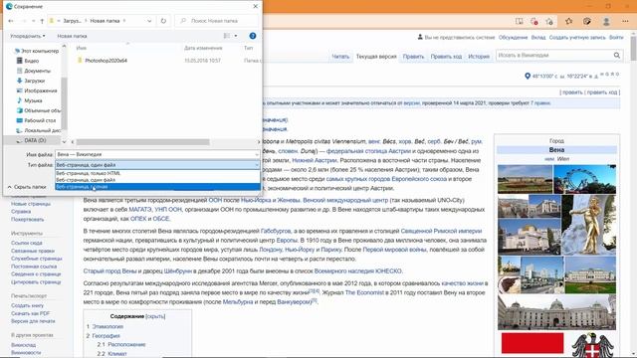Screen dimensions: 637x358
Task: Select Рабочий стол in the navigation pane
Action: coord(40,120)
